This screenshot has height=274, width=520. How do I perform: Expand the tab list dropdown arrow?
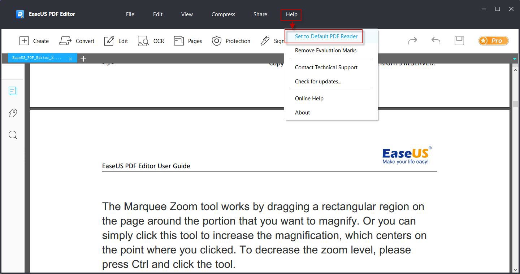coord(515,59)
